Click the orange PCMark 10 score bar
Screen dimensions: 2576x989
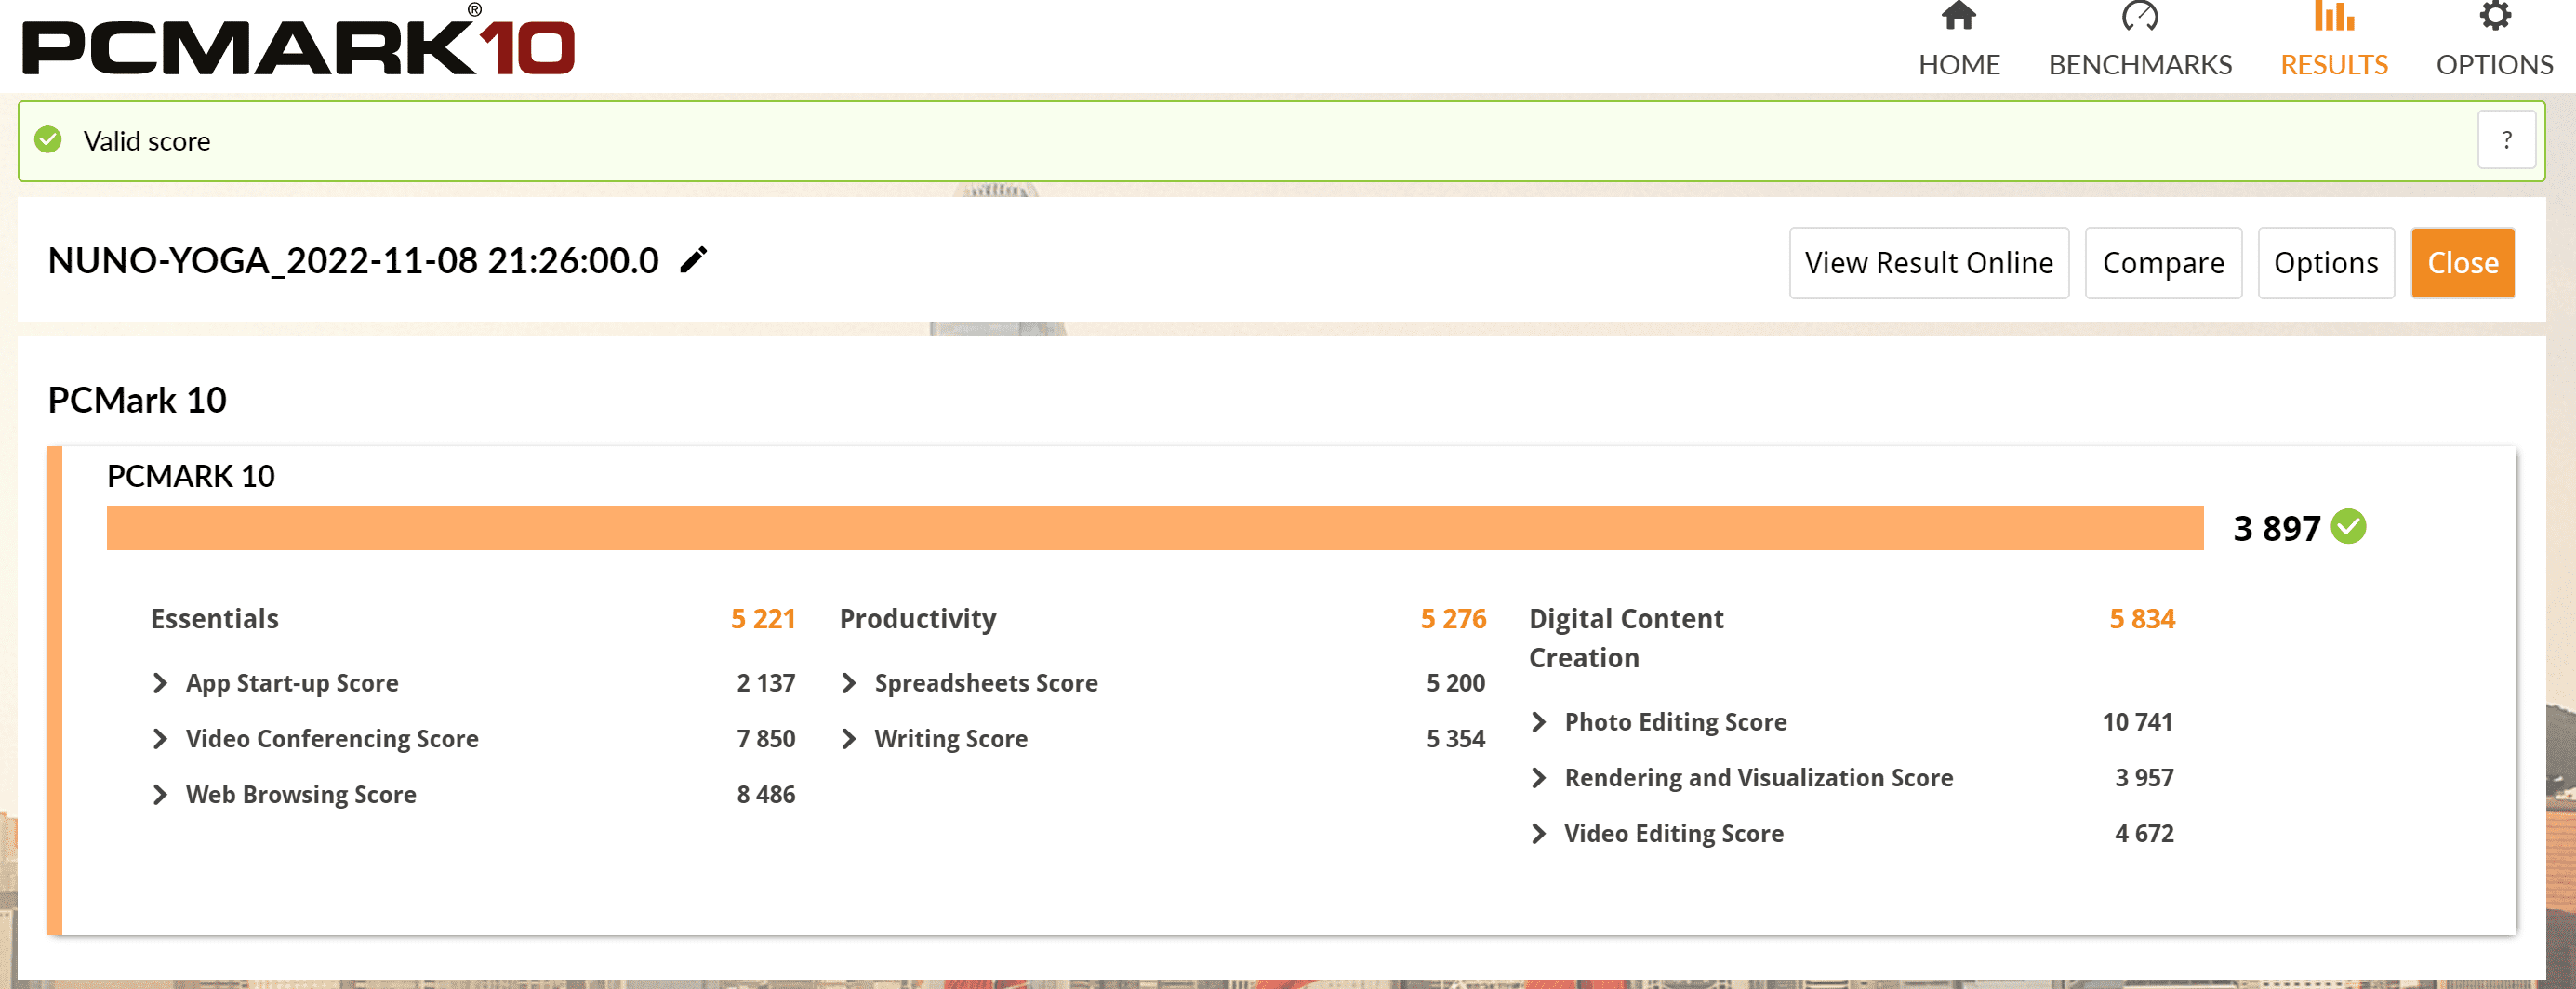pos(1154,528)
